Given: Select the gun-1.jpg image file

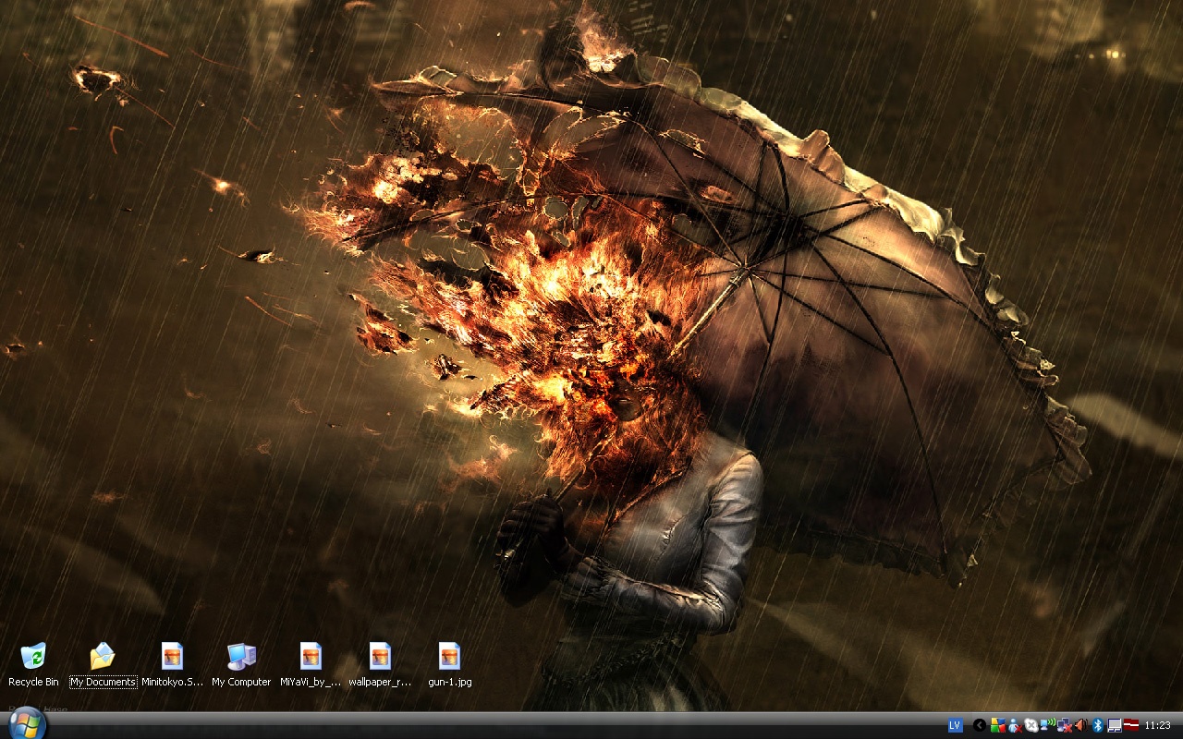Looking at the screenshot, I should pos(449,665).
